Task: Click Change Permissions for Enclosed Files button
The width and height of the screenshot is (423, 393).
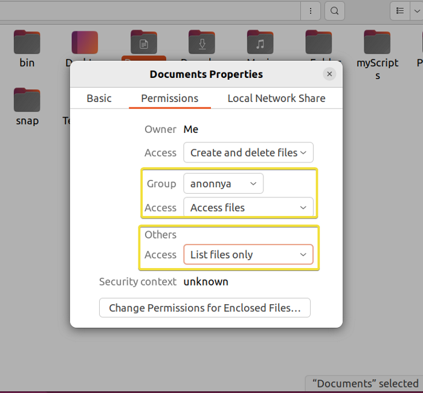Action: point(205,307)
